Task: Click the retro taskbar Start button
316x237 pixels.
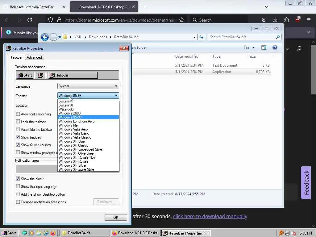Action: pyautogui.click(x=9, y=233)
